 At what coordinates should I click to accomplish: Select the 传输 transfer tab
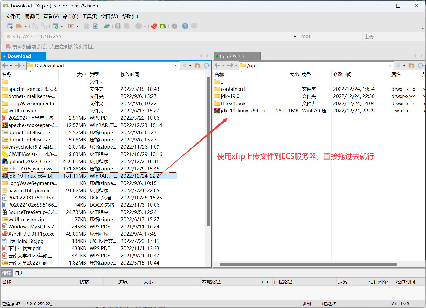[7, 273]
